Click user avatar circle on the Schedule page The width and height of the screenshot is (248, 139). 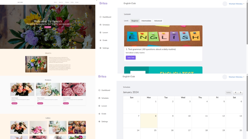coord(224,77)
